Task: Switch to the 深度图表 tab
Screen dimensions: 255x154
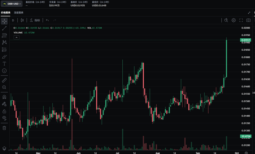Action: (x=18, y=12)
